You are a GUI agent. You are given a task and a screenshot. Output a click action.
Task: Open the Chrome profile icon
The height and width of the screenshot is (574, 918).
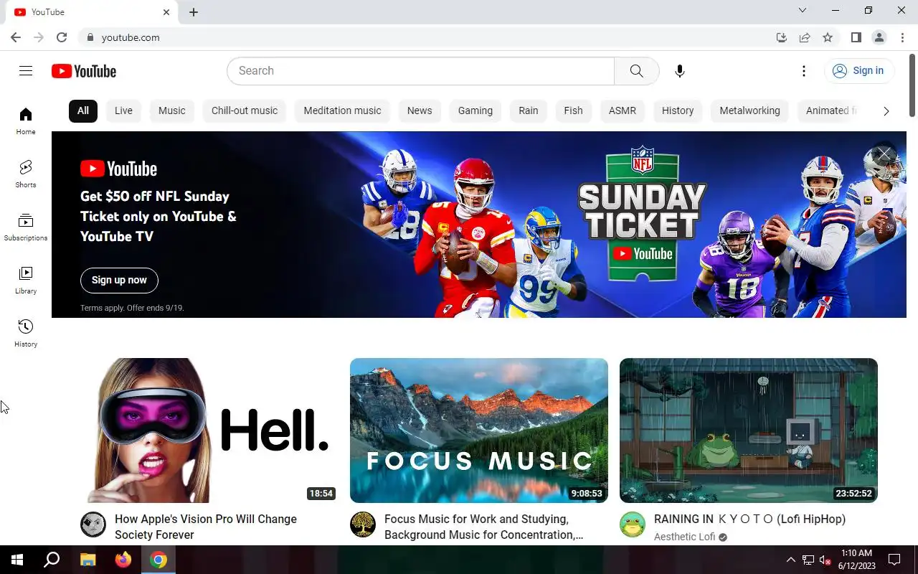click(x=879, y=37)
